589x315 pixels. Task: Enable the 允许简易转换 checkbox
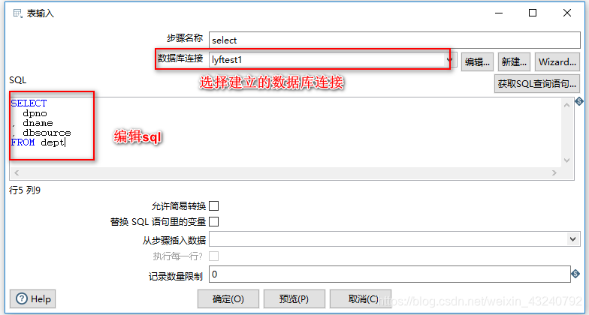click(213, 205)
